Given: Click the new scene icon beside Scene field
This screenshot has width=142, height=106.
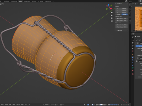Looking at the screenshot, I should coord(141,1).
